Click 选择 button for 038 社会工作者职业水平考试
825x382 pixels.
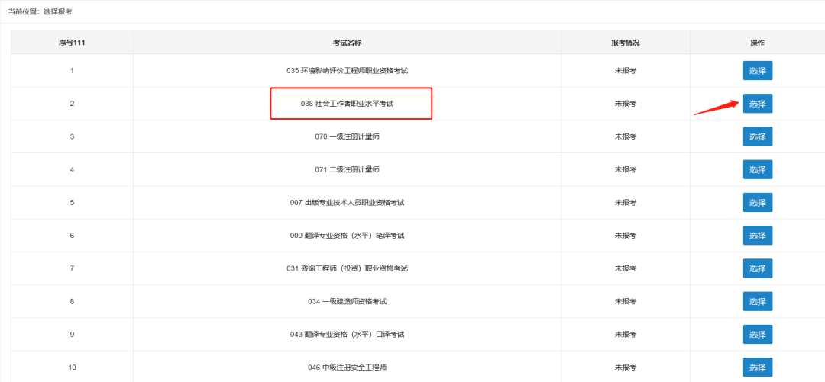point(758,104)
